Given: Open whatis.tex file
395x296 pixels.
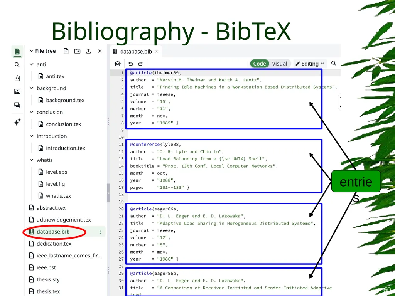Looking at the screenshot, I should pyautogui.click(x=59, y=196).
